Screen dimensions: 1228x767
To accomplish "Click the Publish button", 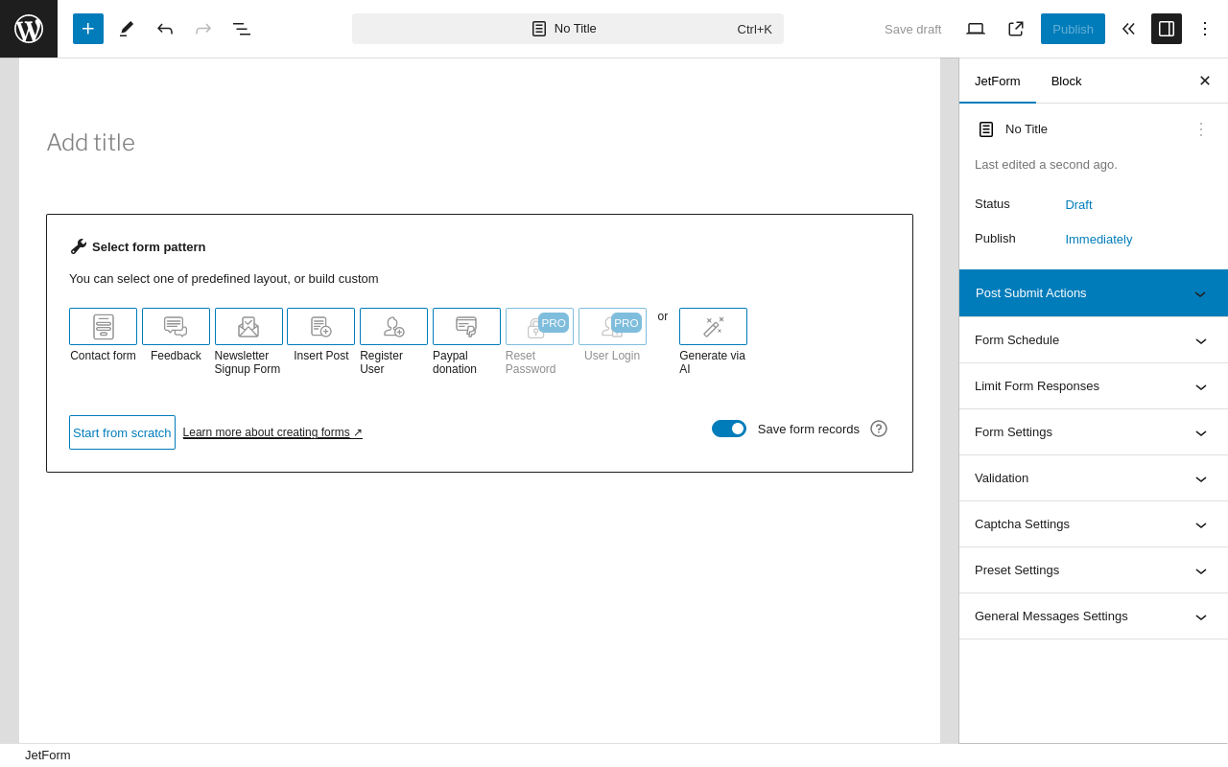I will coord(1073,29).
